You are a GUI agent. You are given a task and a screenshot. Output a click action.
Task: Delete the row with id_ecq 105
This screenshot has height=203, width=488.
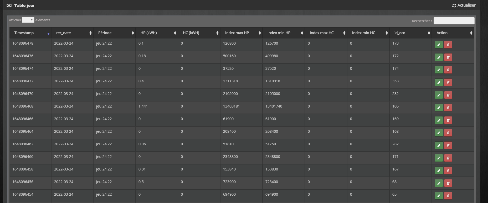tap(448, 108)
